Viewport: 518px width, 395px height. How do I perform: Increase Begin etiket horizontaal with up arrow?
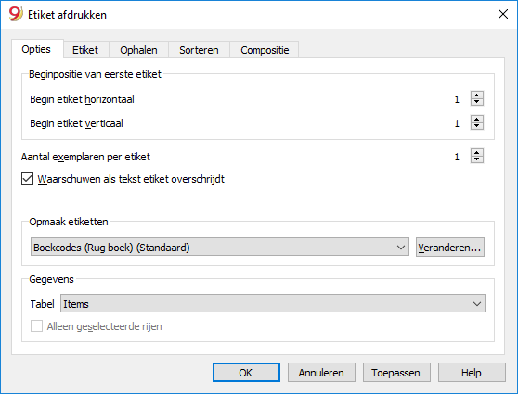[477, 95]
